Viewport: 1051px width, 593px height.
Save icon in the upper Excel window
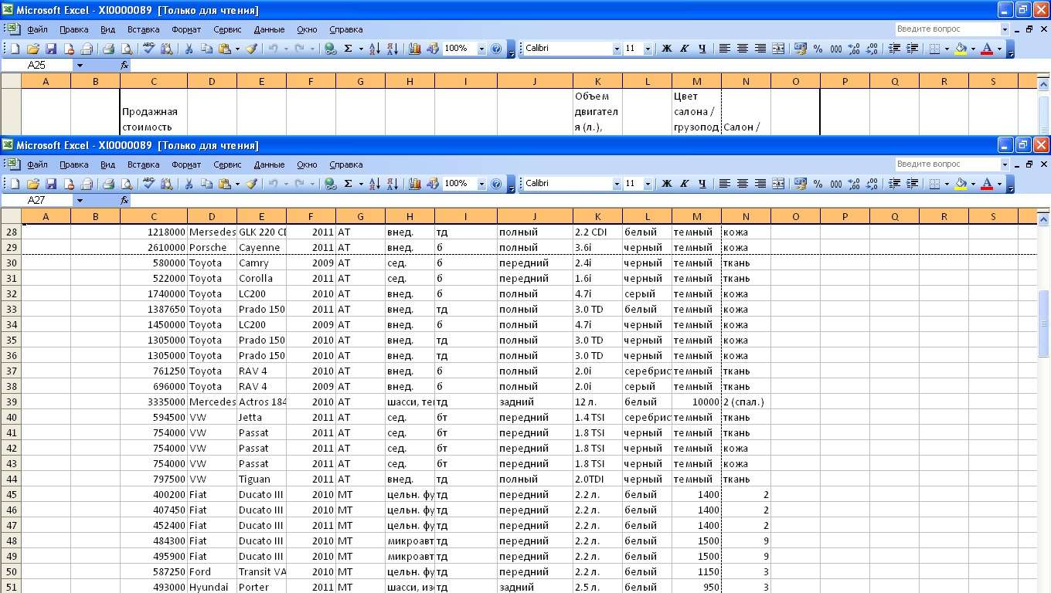[x=51, y=49]
